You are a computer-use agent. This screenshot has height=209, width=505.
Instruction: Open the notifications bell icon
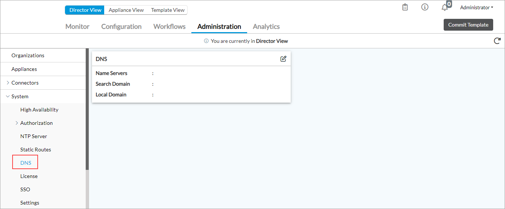tap(445, 8)
